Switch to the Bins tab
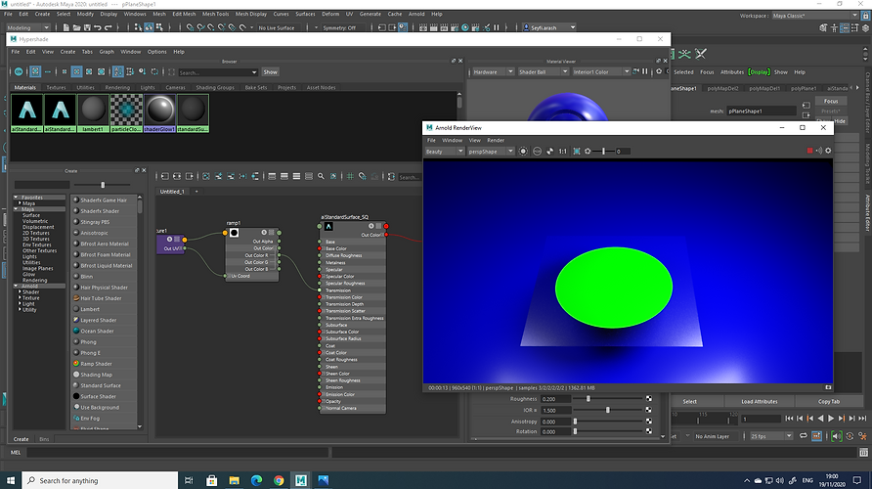 tap(44, 439)
